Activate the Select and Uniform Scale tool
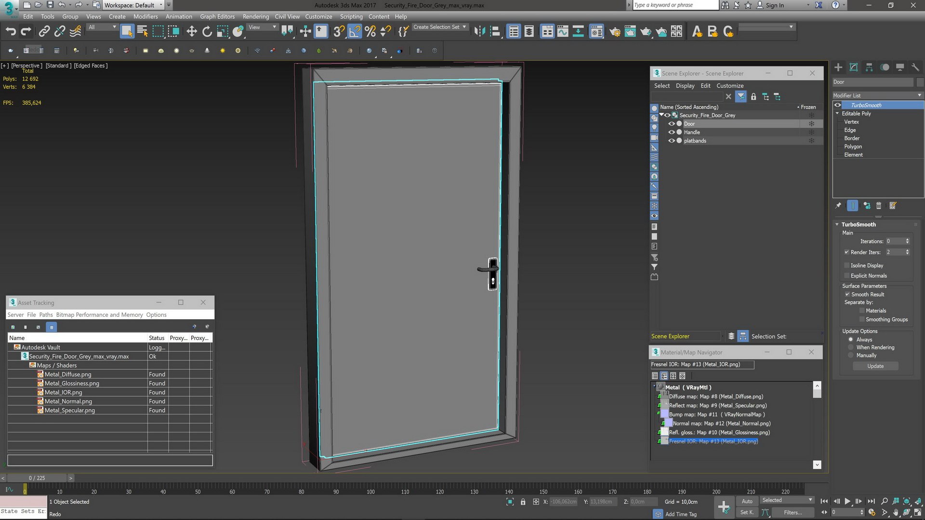 [x=222, y=32]
